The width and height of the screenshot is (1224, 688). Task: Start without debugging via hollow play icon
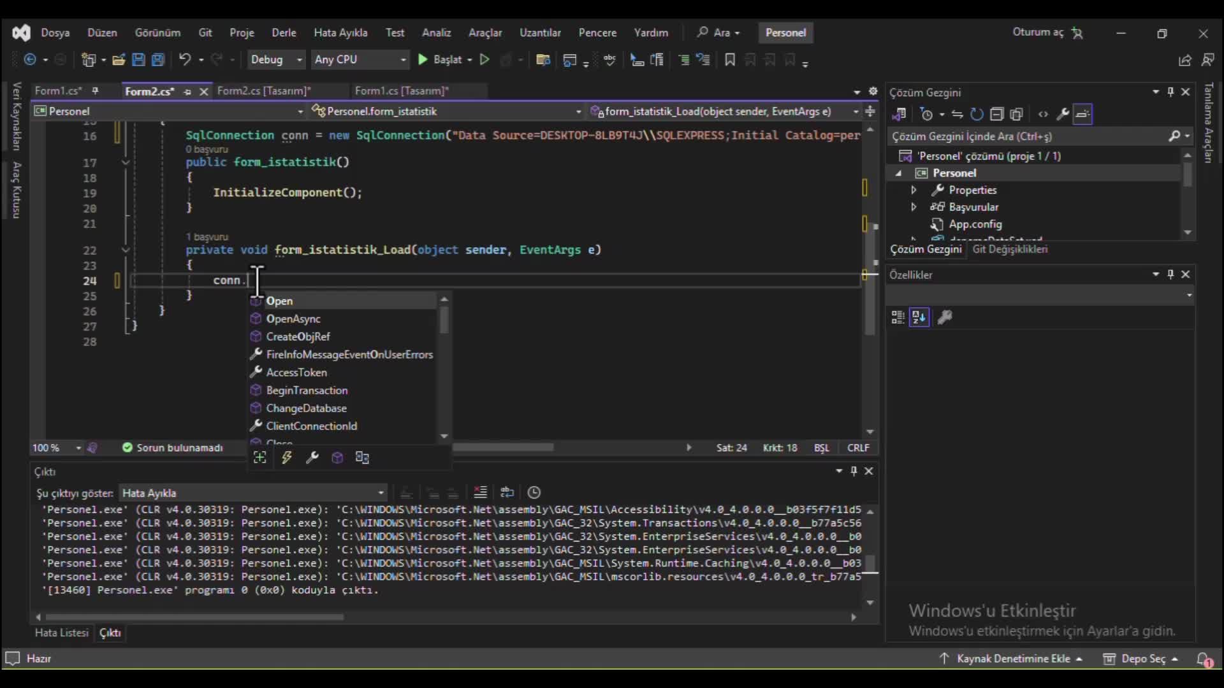tap(484, 60)
